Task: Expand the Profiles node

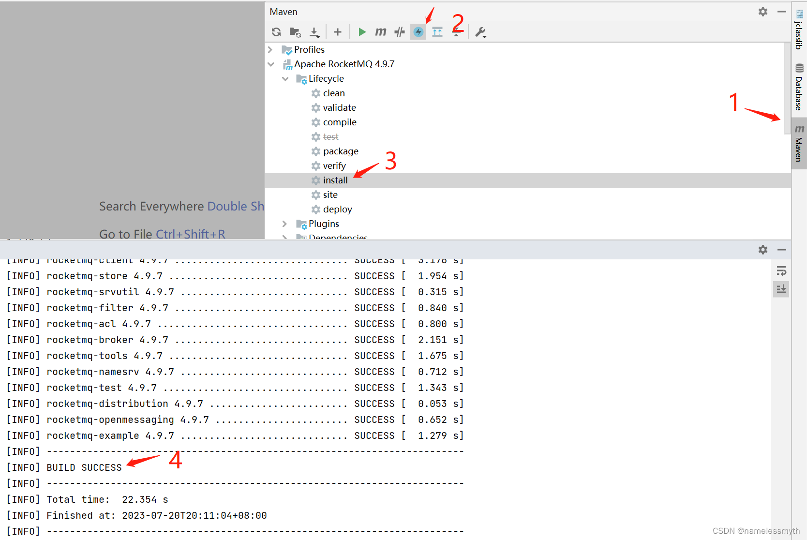Action: (x=270, y=50)
